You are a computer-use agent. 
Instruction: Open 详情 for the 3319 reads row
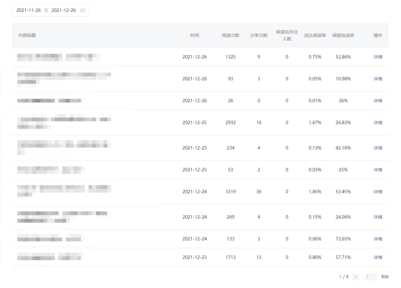tap(378, 192)
